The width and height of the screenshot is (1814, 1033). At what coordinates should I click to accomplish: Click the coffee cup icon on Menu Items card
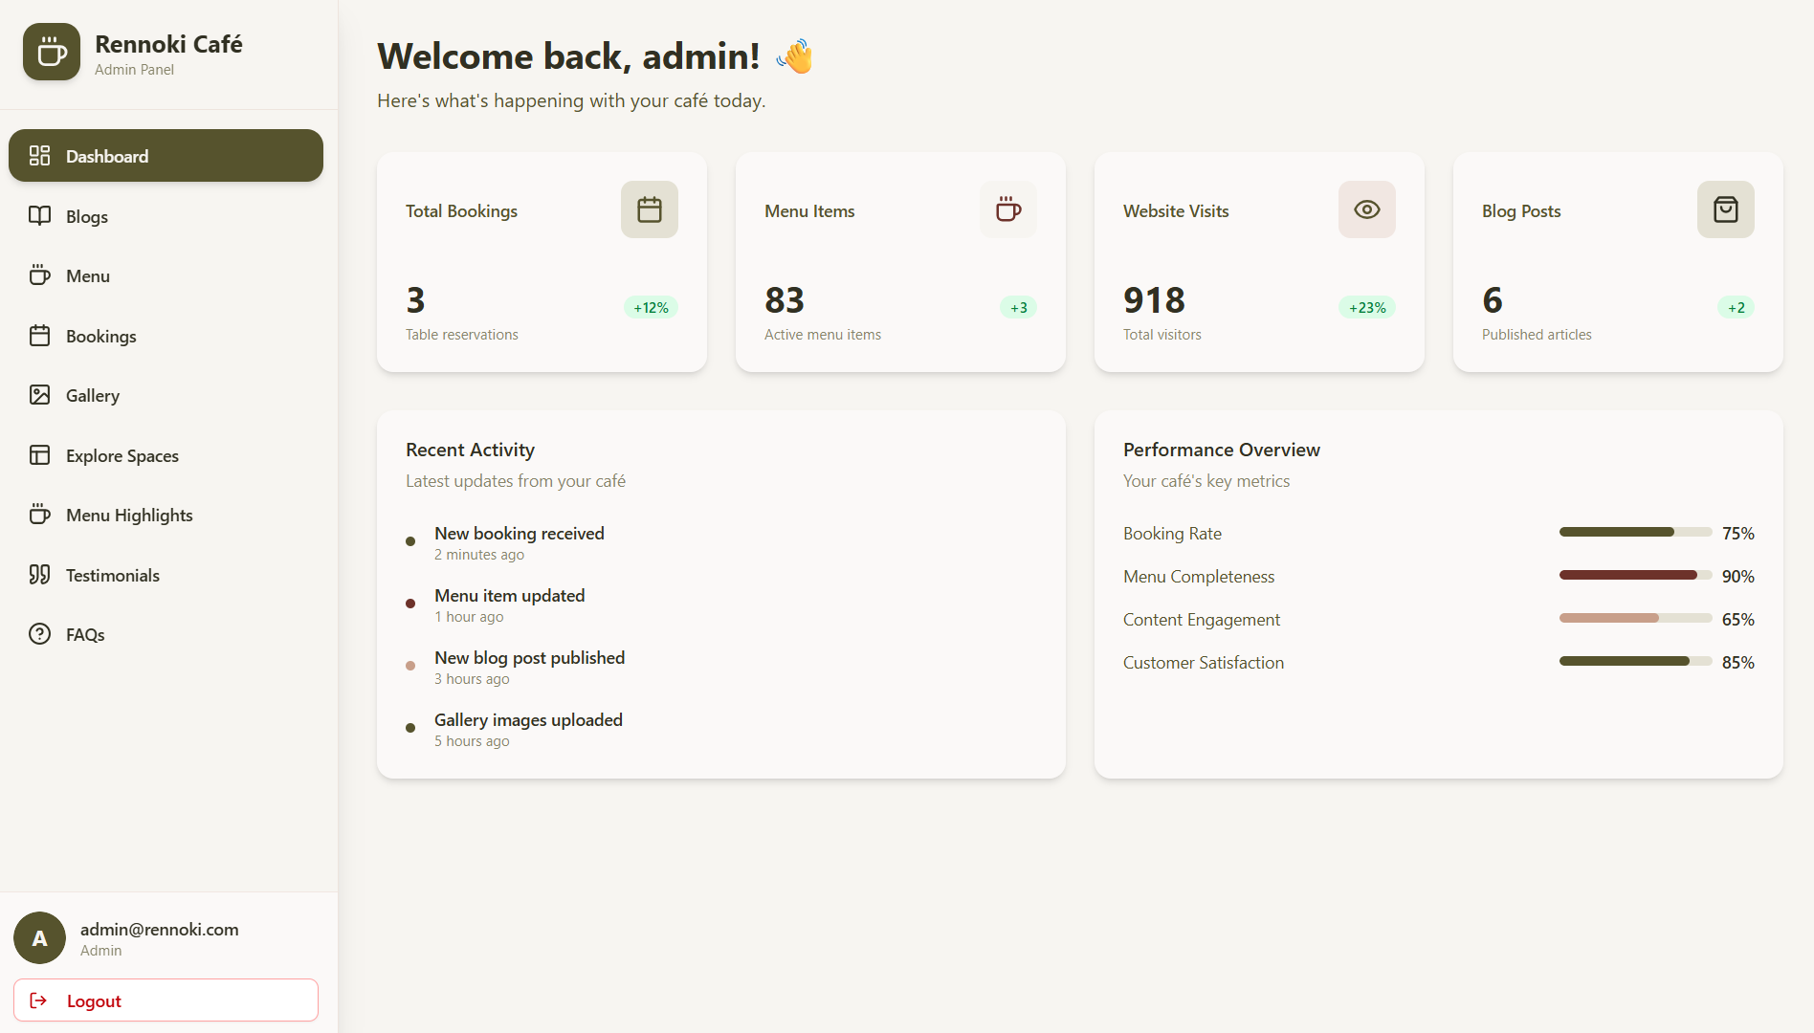tap(1008, 209)
